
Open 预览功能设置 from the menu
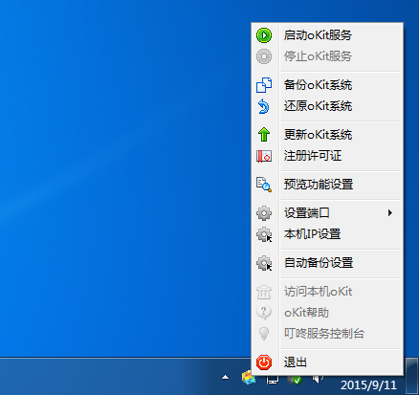(x=327, y=185)
